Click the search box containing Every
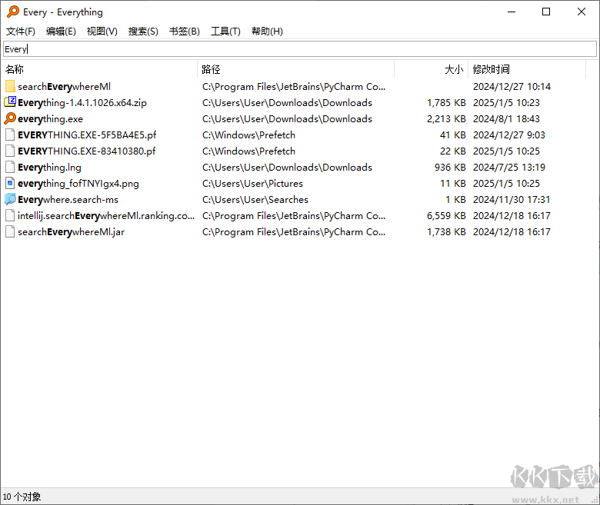This screenshot has height=505, width=600. click(x=300, y=49)
